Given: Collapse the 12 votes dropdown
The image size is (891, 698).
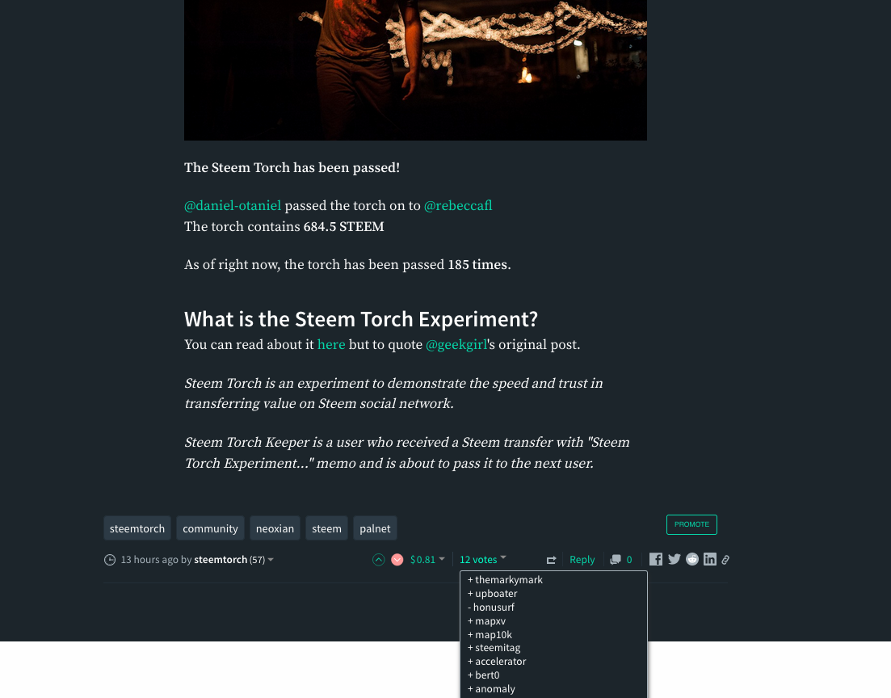Looking at the screenshot, I should (482, 559).
